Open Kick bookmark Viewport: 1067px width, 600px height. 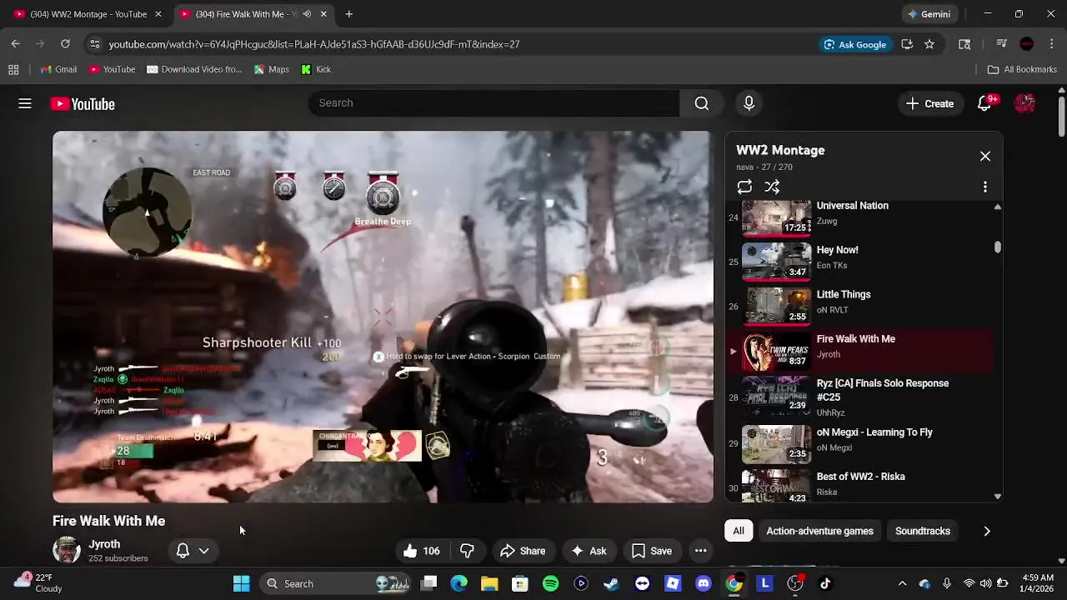(x=316, y=69)
